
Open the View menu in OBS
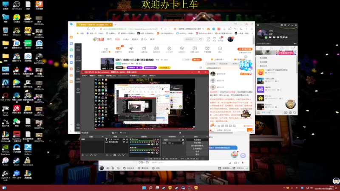pyautogui.click(x=101, y=76)
